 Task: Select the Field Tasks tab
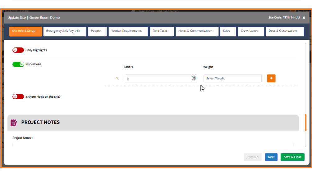162,31
